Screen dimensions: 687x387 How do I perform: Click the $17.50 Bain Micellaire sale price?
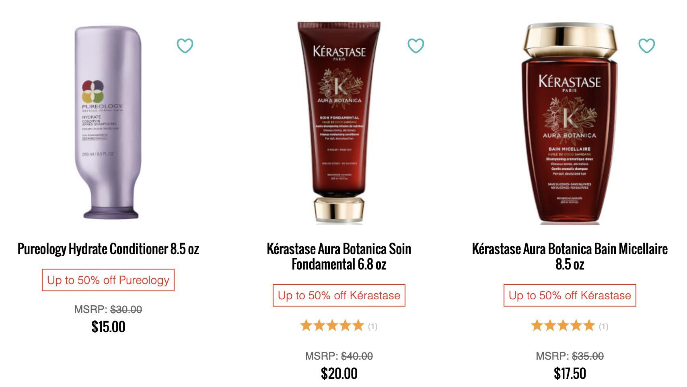tap(570, 374)
